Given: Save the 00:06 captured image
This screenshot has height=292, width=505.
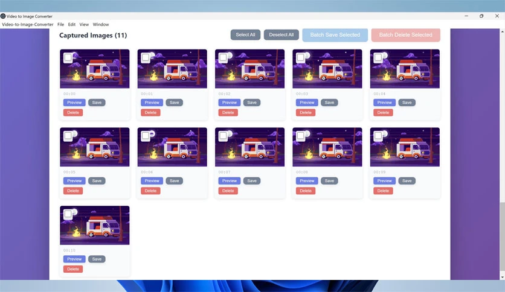Looking at the screenshot, I should click(x=174, y=181).
